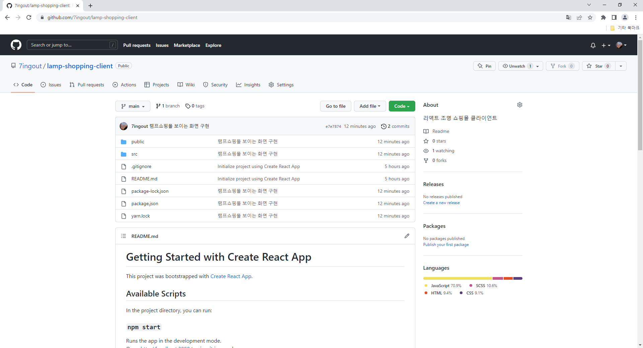
Task: Star this repository
Action: 598,66
